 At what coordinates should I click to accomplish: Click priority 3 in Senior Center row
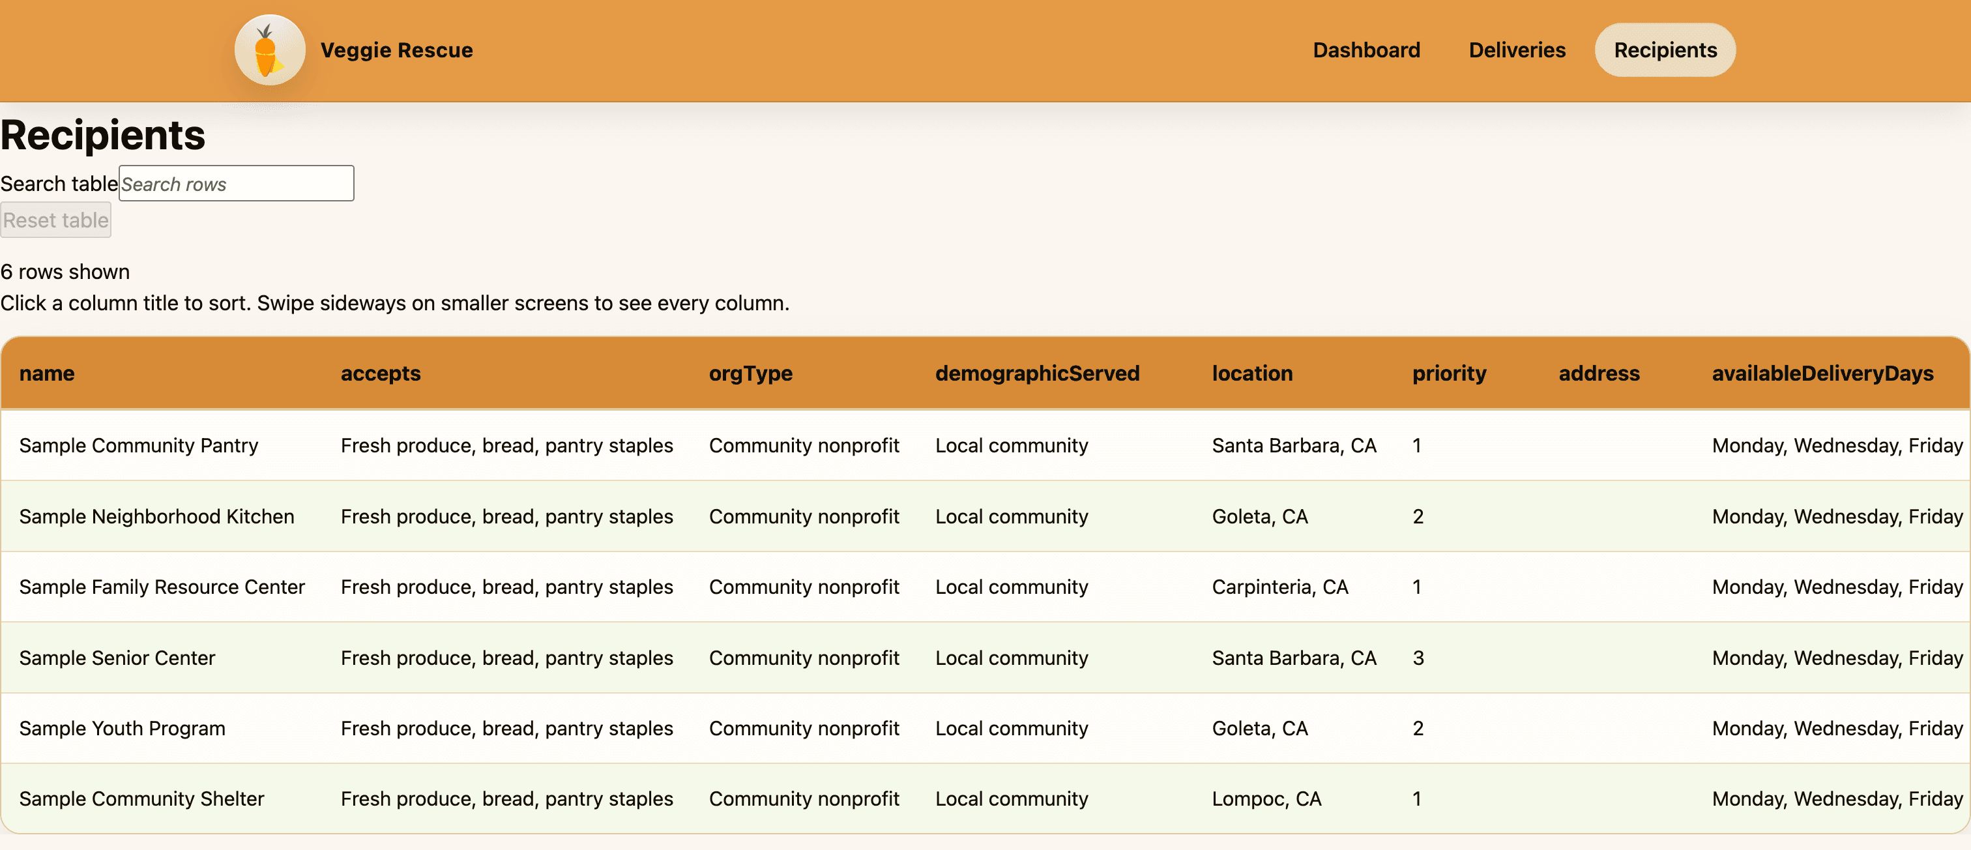(1418, 658)
